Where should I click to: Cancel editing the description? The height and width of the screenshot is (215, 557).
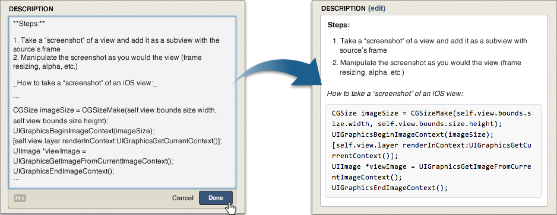(182, 198)
